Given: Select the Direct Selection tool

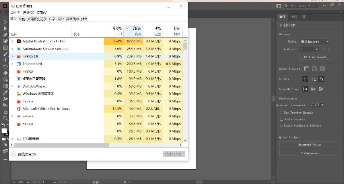Looking at the screenshot, I should point(5,28).
